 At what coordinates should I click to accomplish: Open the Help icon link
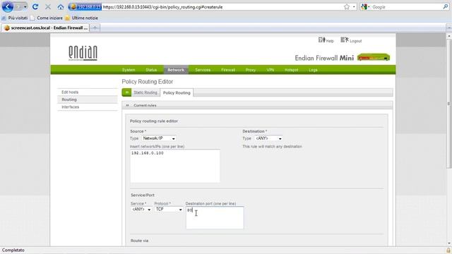[x=326, y=40]
